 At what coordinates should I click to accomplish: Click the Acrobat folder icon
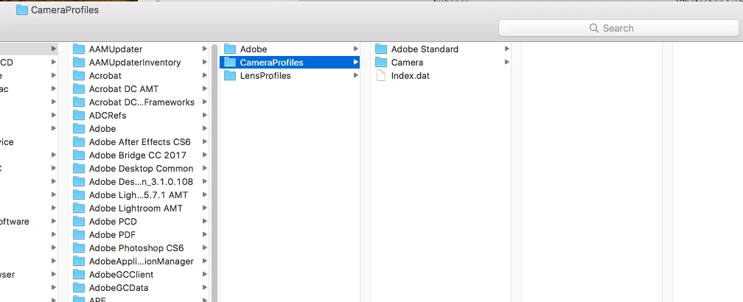[x=79, y=75]
